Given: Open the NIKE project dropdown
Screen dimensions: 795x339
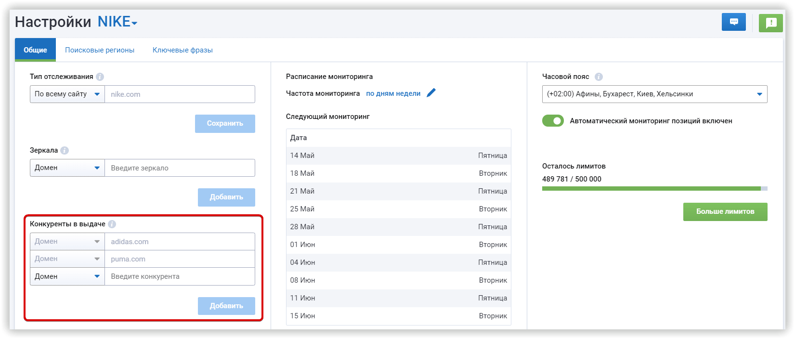Looking at the screenshot, I should pyautogui.click(x=117, y=22).
